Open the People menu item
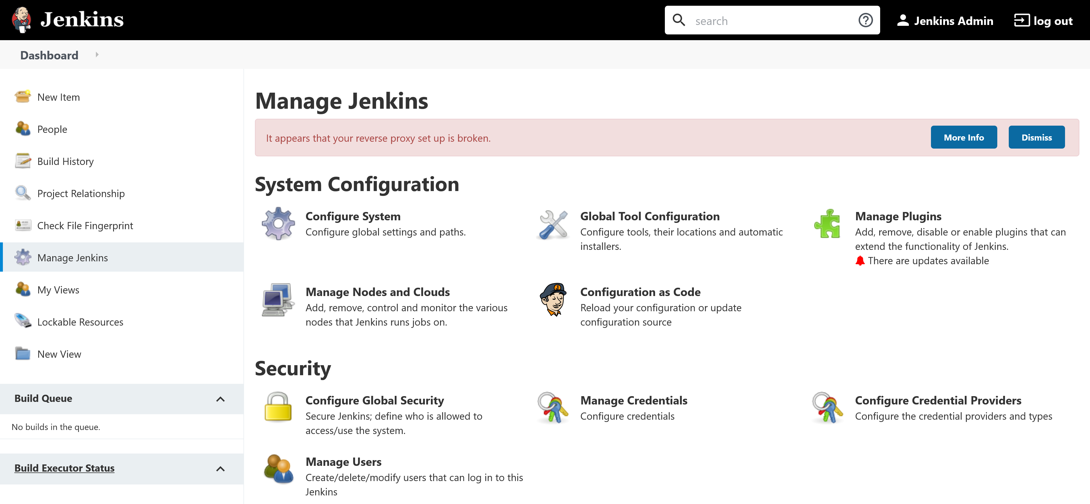 coord(52,129)
